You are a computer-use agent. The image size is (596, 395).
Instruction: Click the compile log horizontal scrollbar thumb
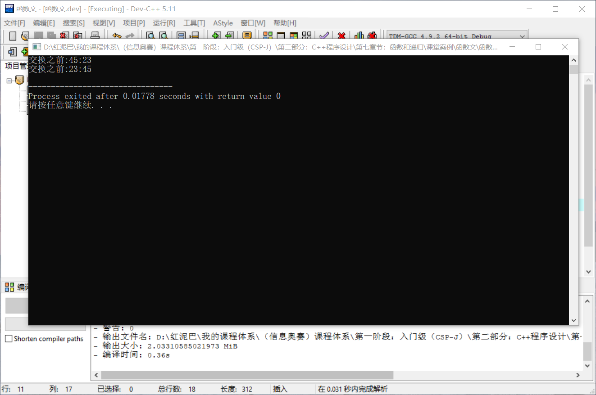coord(247,375)
